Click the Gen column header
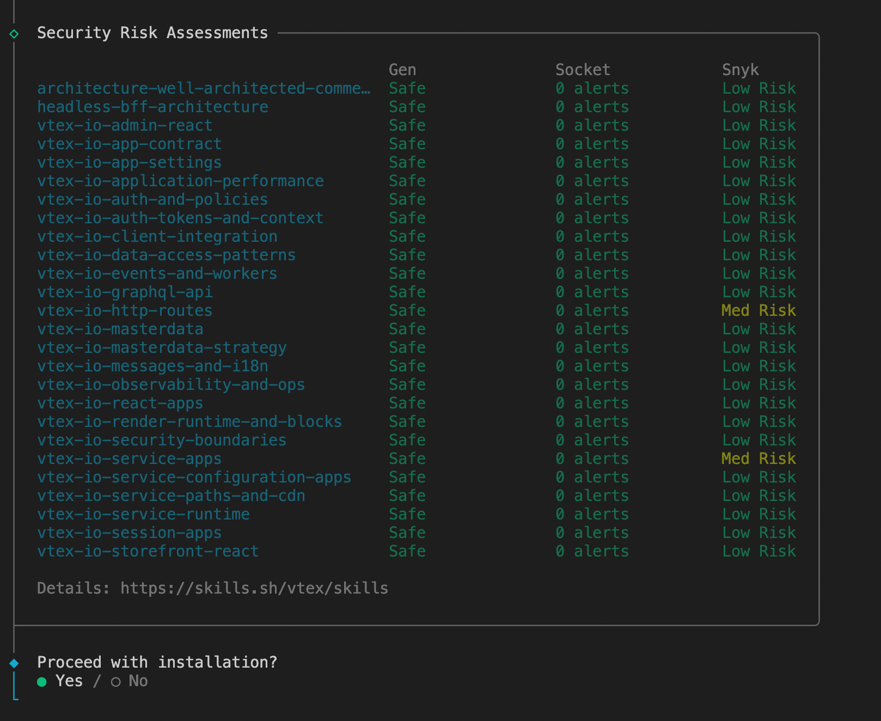881x721 pixels. pos(402,70)
